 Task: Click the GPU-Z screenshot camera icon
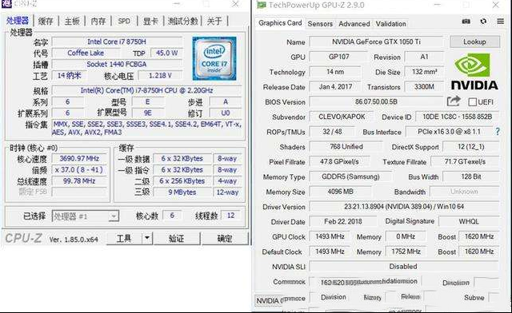point(466,22)
